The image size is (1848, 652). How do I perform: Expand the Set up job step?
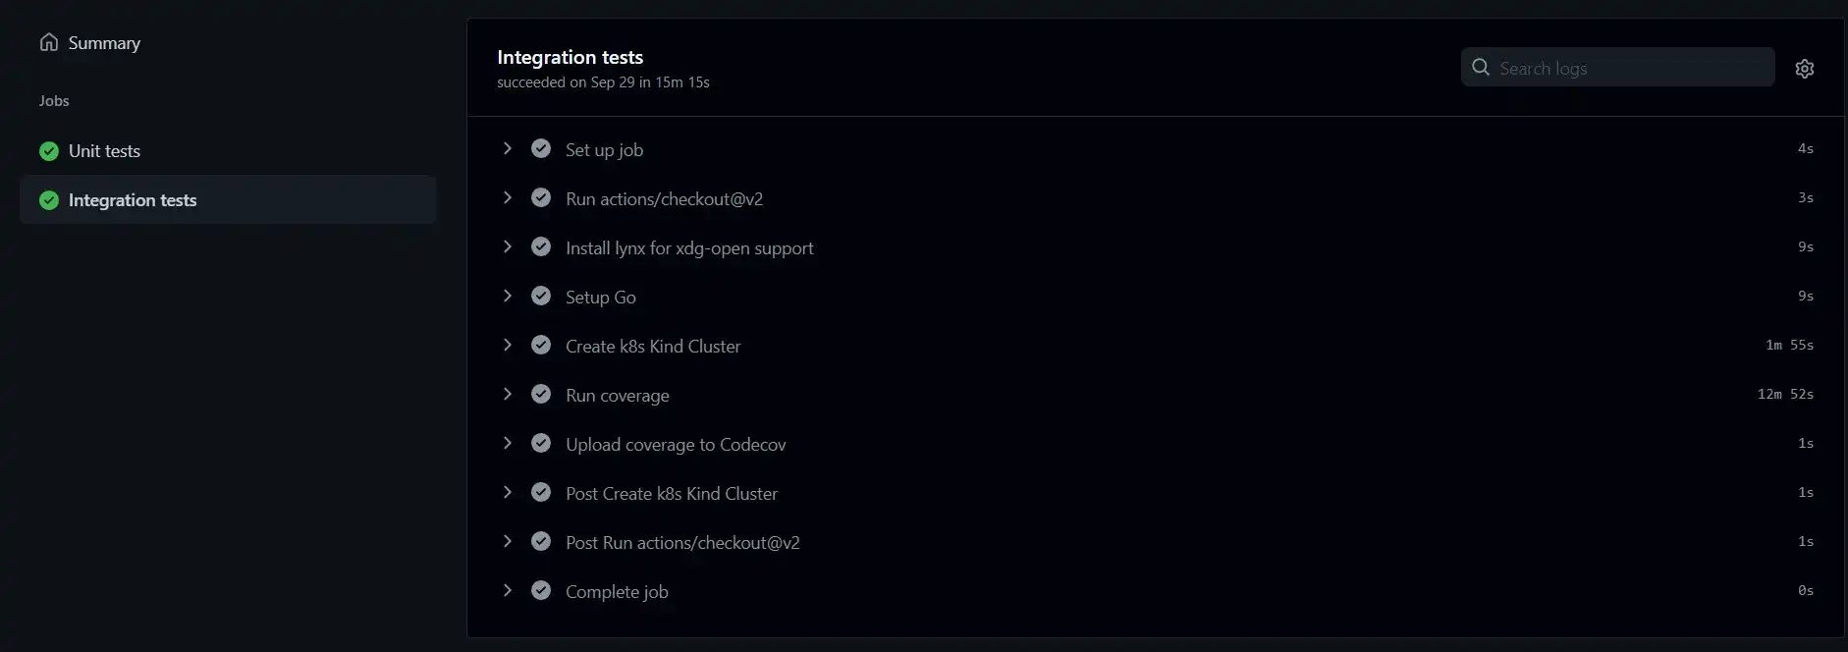click(508, 148)
